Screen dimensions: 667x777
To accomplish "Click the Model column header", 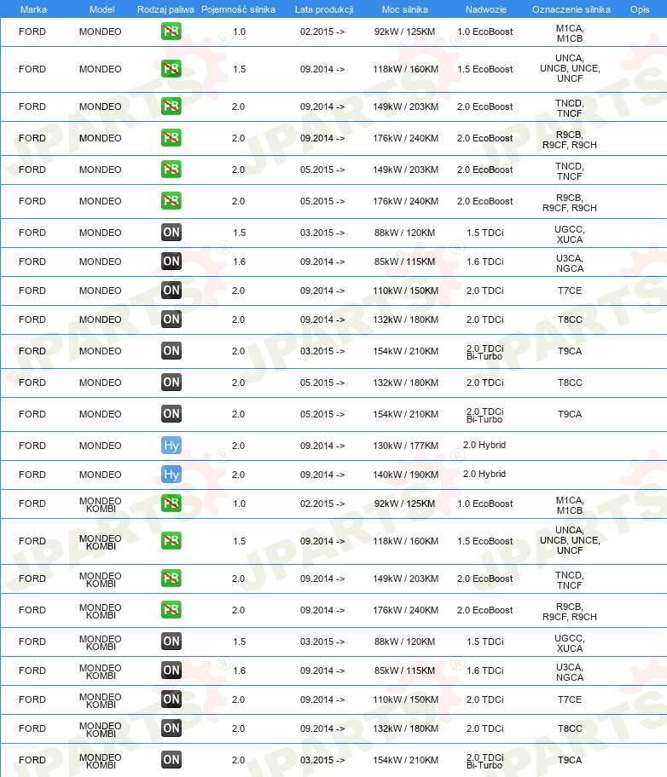I will [x=101, y=9].
